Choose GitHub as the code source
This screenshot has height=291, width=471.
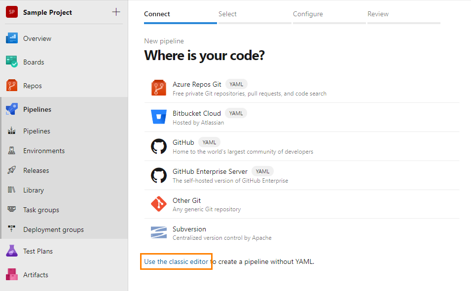(183, 142)
